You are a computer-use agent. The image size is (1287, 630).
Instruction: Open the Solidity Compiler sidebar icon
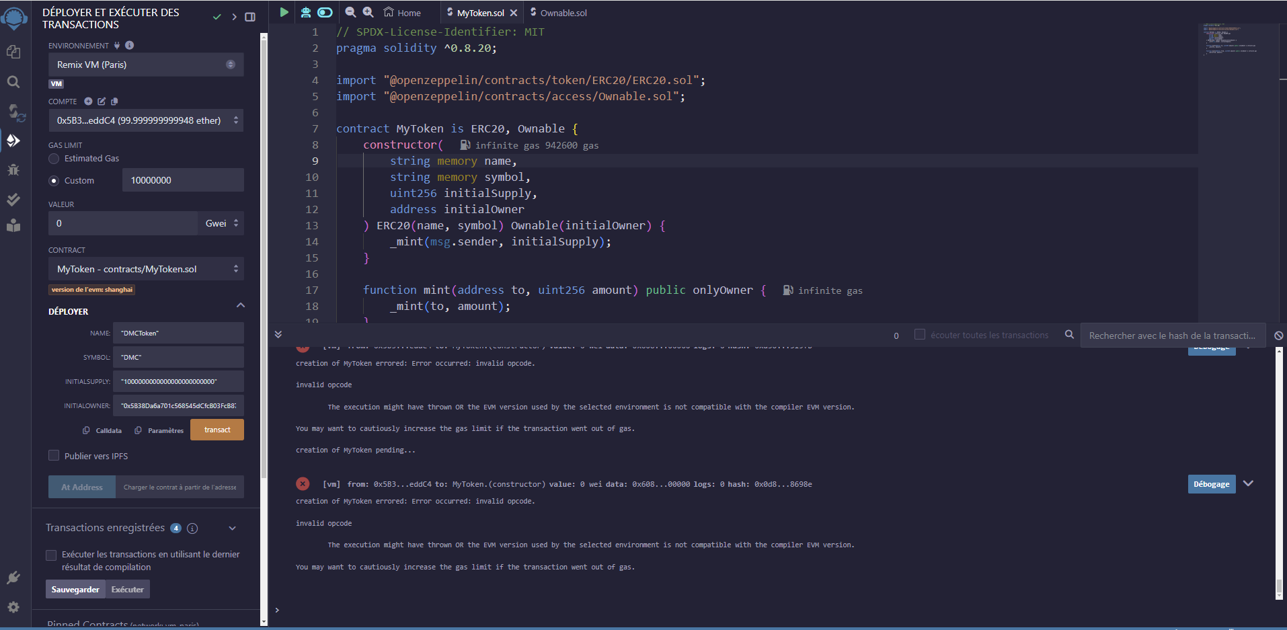point(15,112)
